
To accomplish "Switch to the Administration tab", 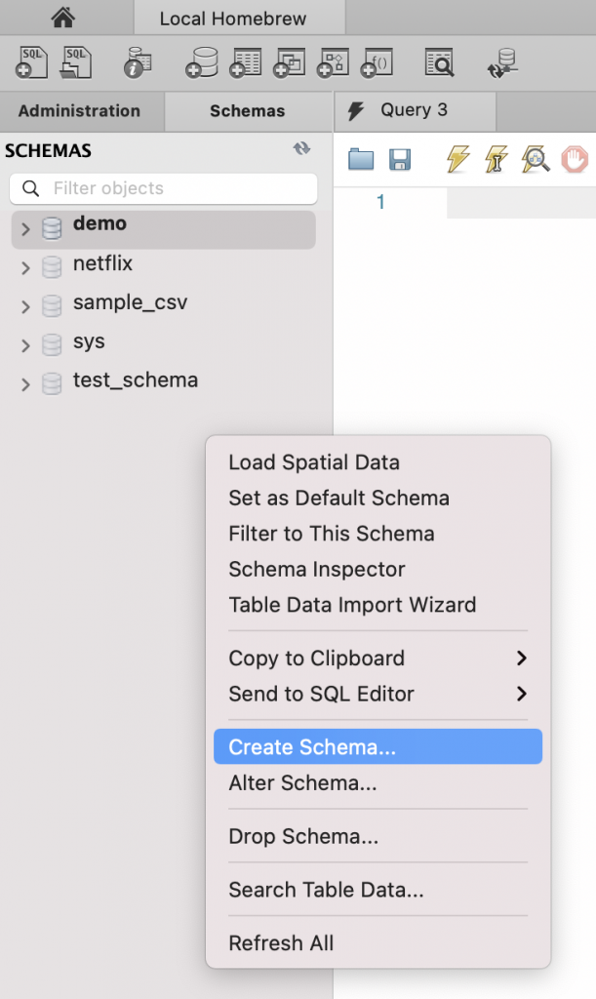I will coord(79,111).
